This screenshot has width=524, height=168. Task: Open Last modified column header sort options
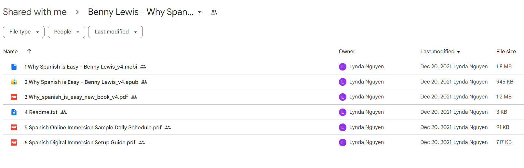(440, 51)
